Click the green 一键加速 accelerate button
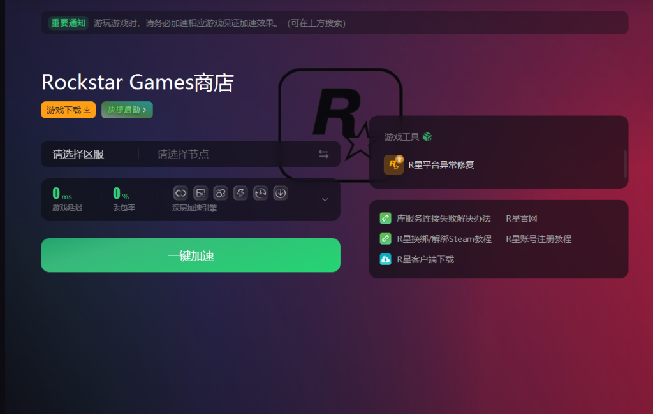The height and width of the screenshot is (414, 653). [191, 255]
